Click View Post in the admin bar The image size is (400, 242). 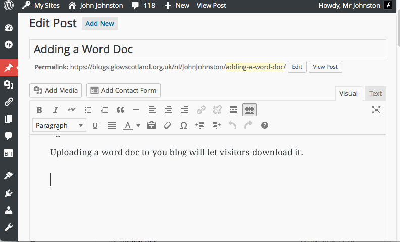212,6
